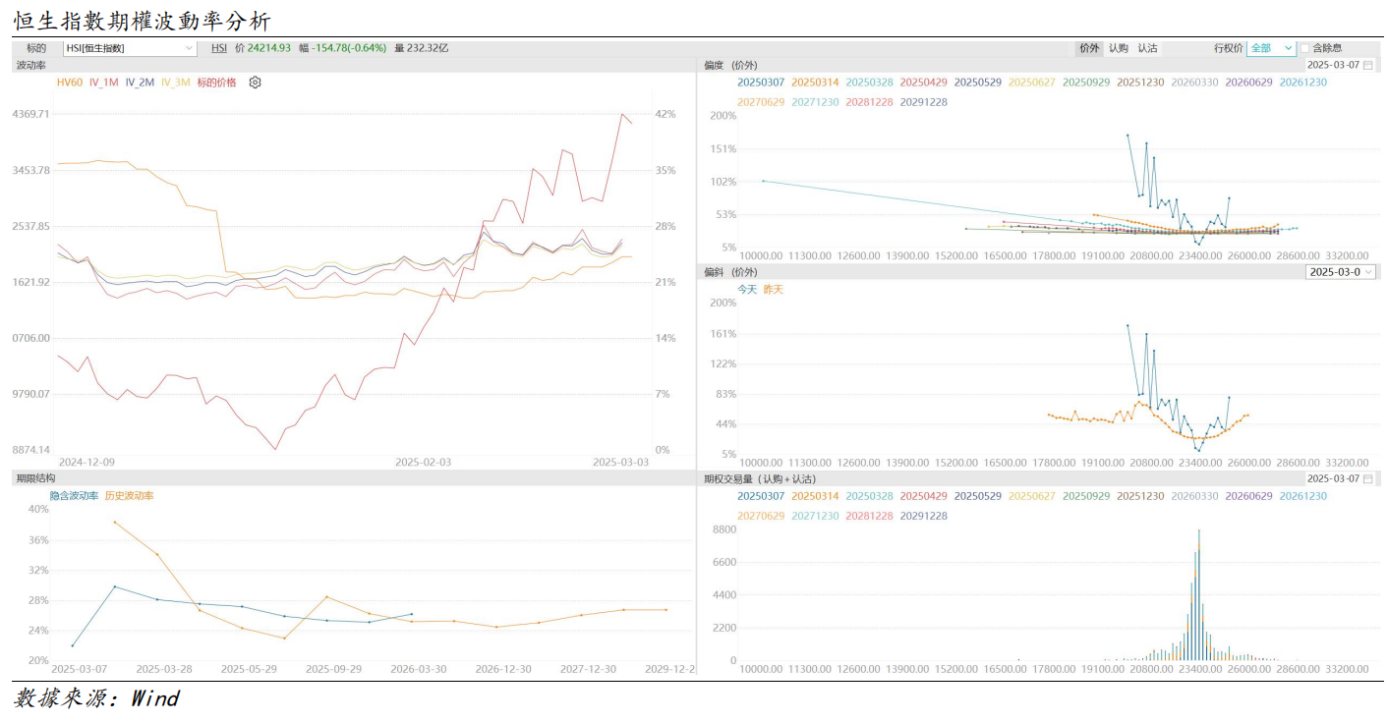Toggle 标的价格 series in volatility legend
This screenshot has width=1388, height=722.
[217, 83]
